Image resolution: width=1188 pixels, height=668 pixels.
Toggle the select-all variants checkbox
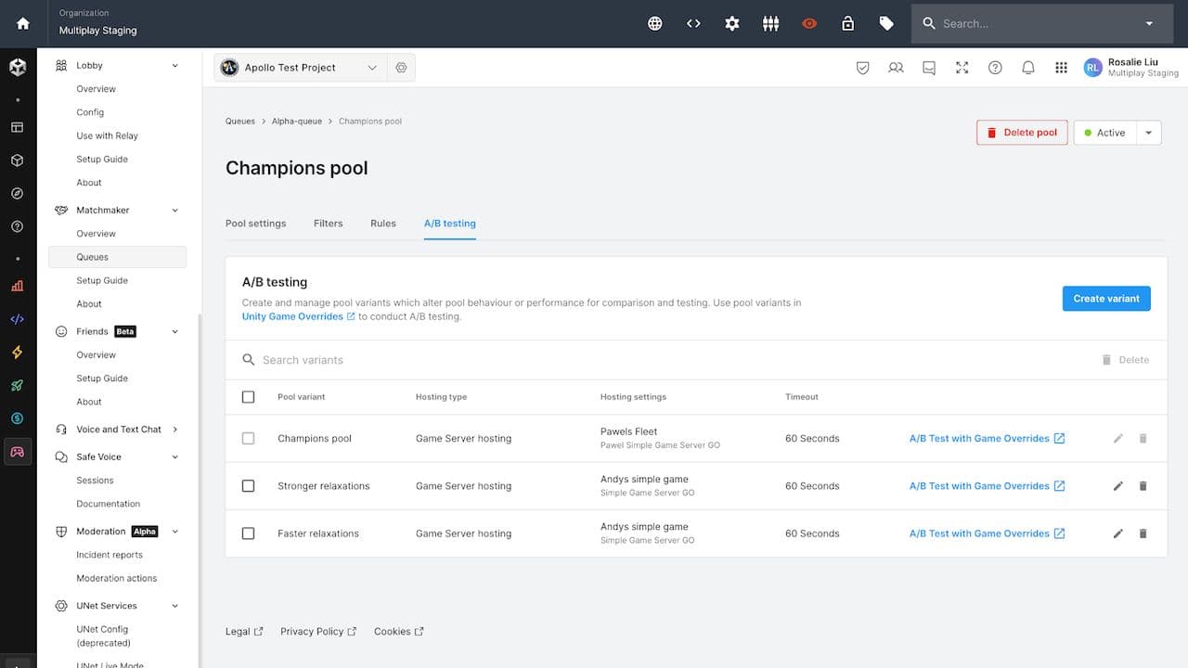click(x=248, y=397)
